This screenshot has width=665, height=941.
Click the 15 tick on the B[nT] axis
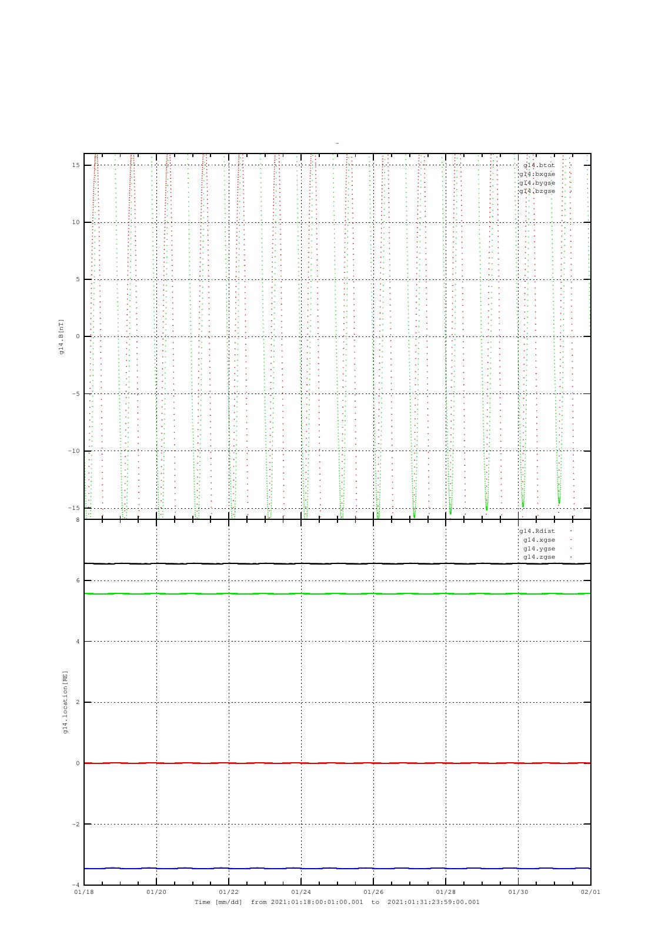[x=76, y=165]
